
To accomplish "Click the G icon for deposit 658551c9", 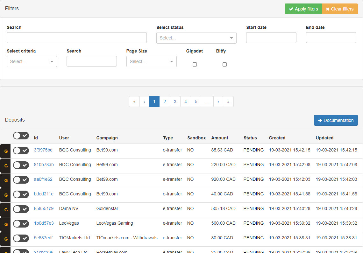I will (x=5, y=210).
